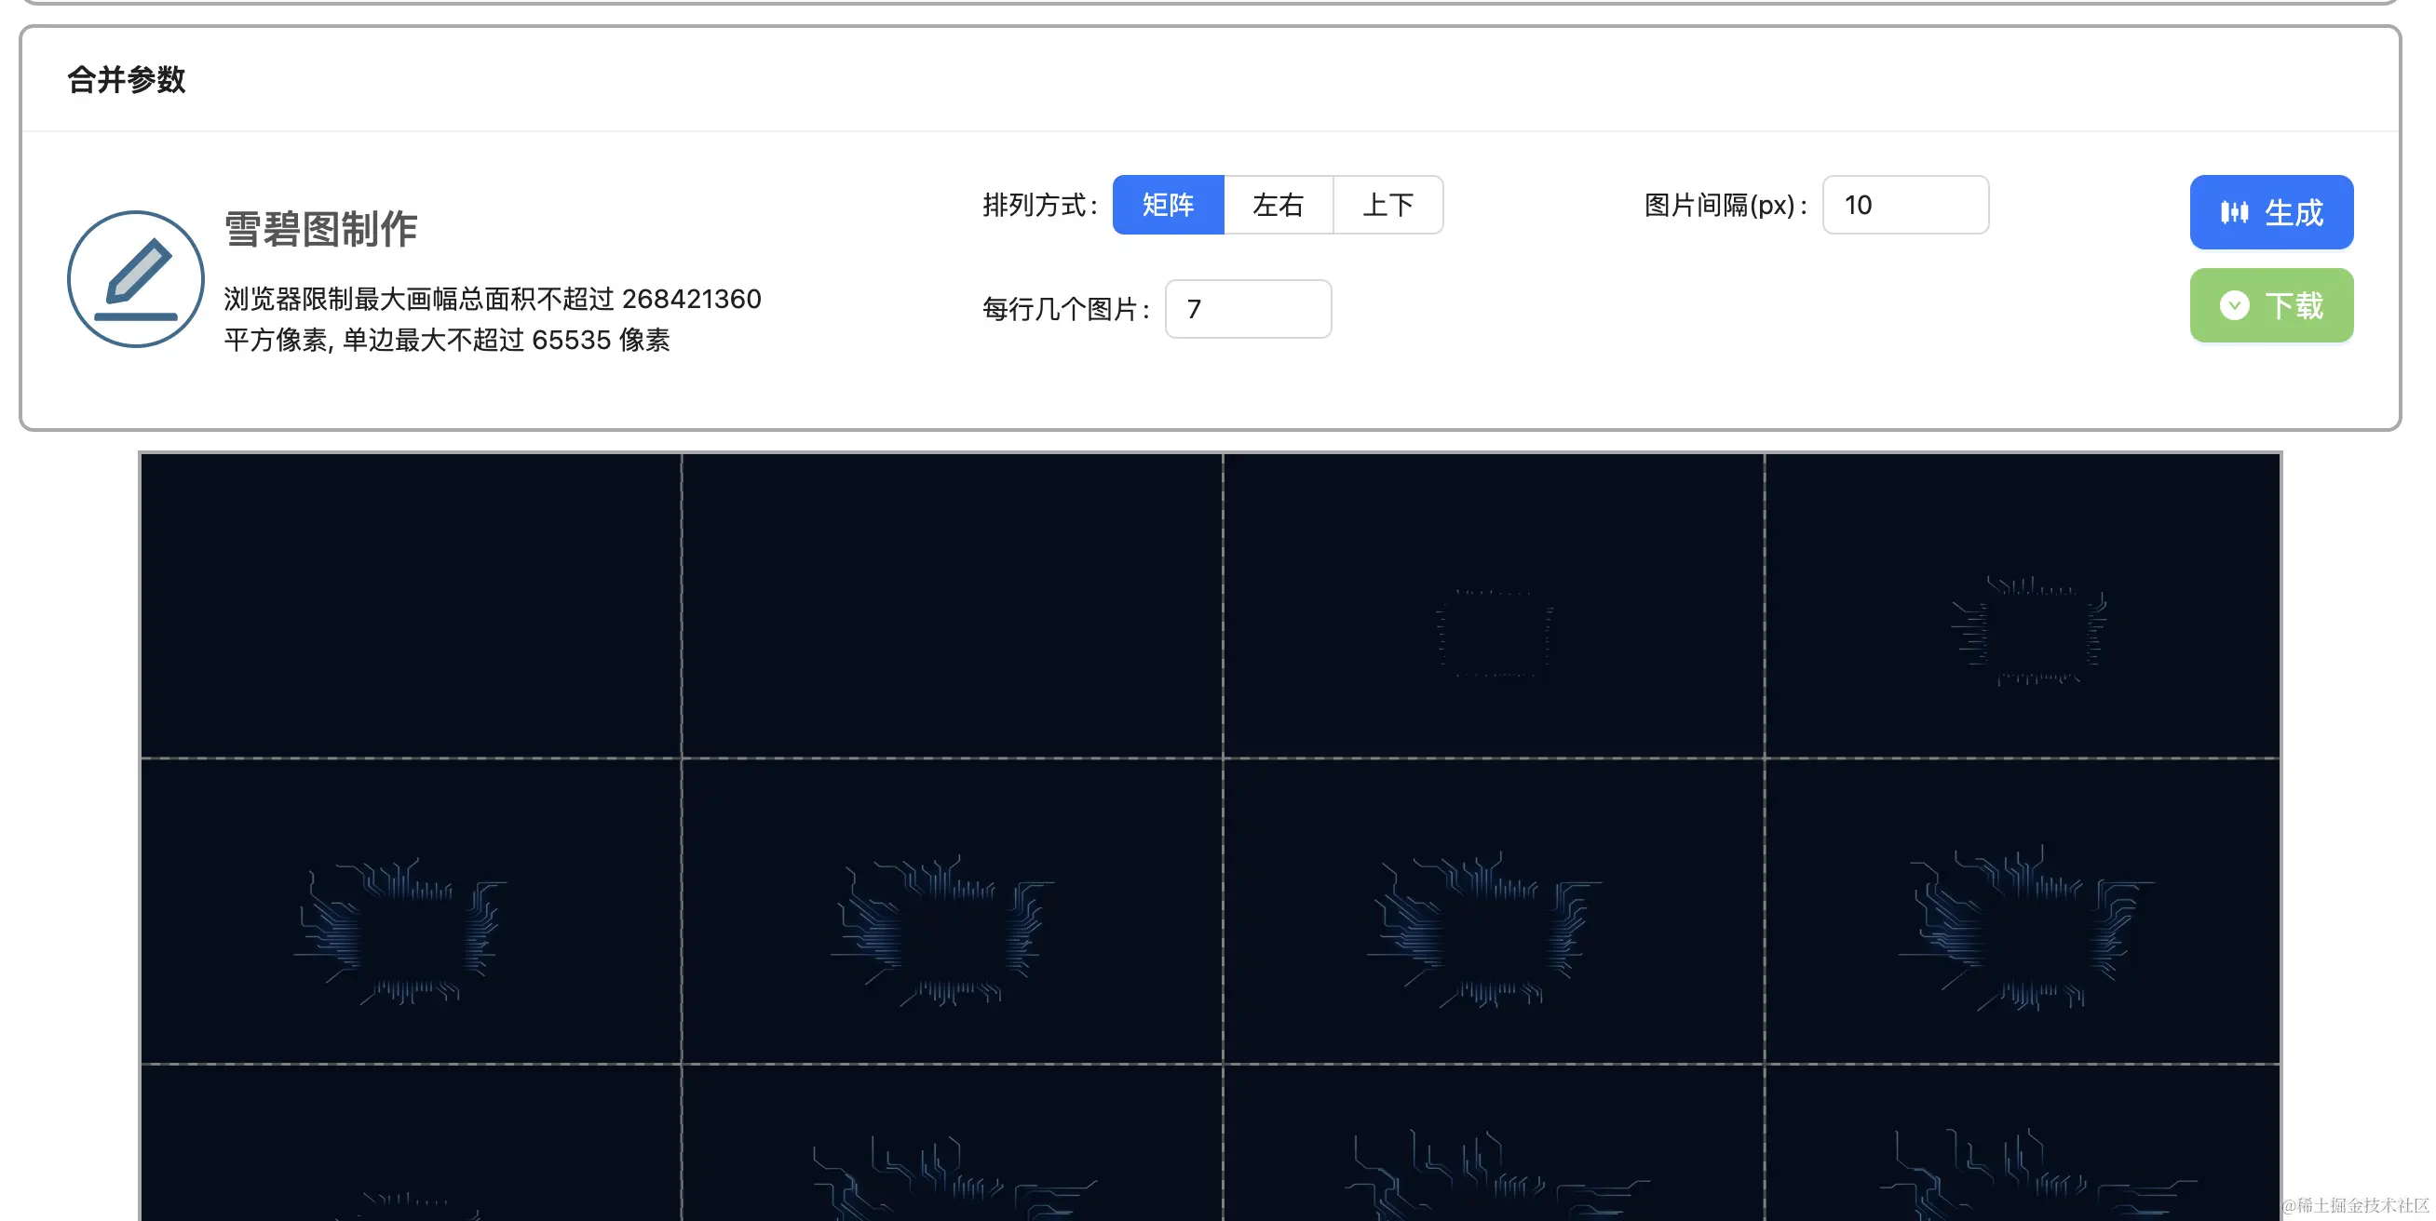Click the green 下载 download button
The image size is (2436, 1221).
[x=2270, y=305]
